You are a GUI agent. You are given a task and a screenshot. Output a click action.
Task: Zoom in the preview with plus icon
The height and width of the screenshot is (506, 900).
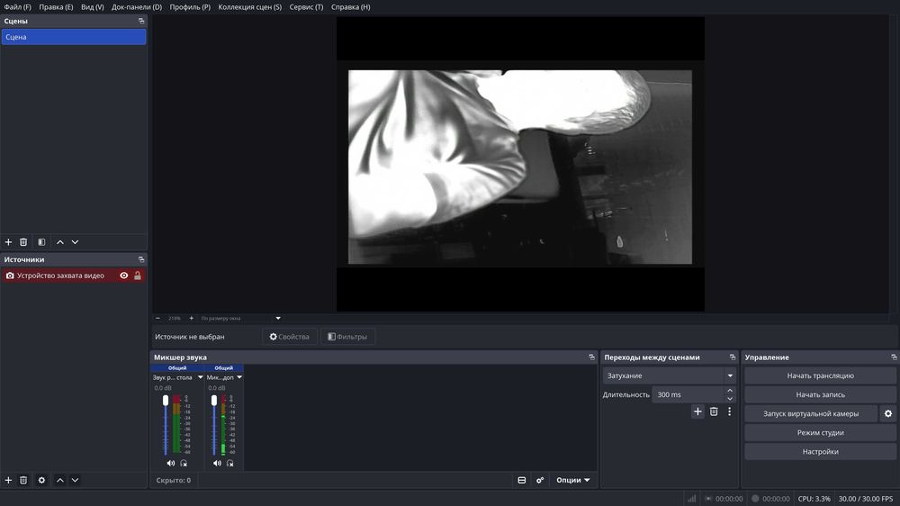pos(191,318)
